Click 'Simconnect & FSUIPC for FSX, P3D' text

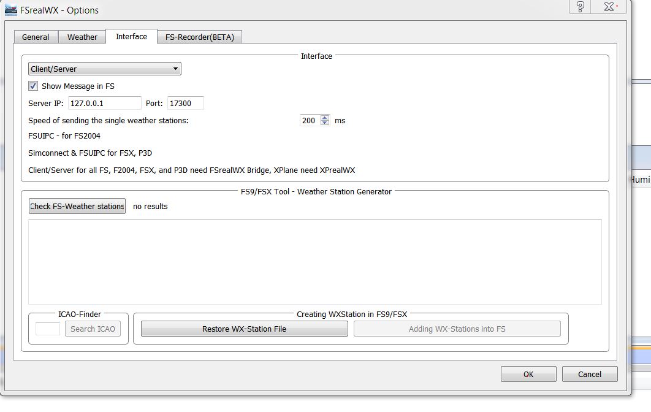(90, 153)
